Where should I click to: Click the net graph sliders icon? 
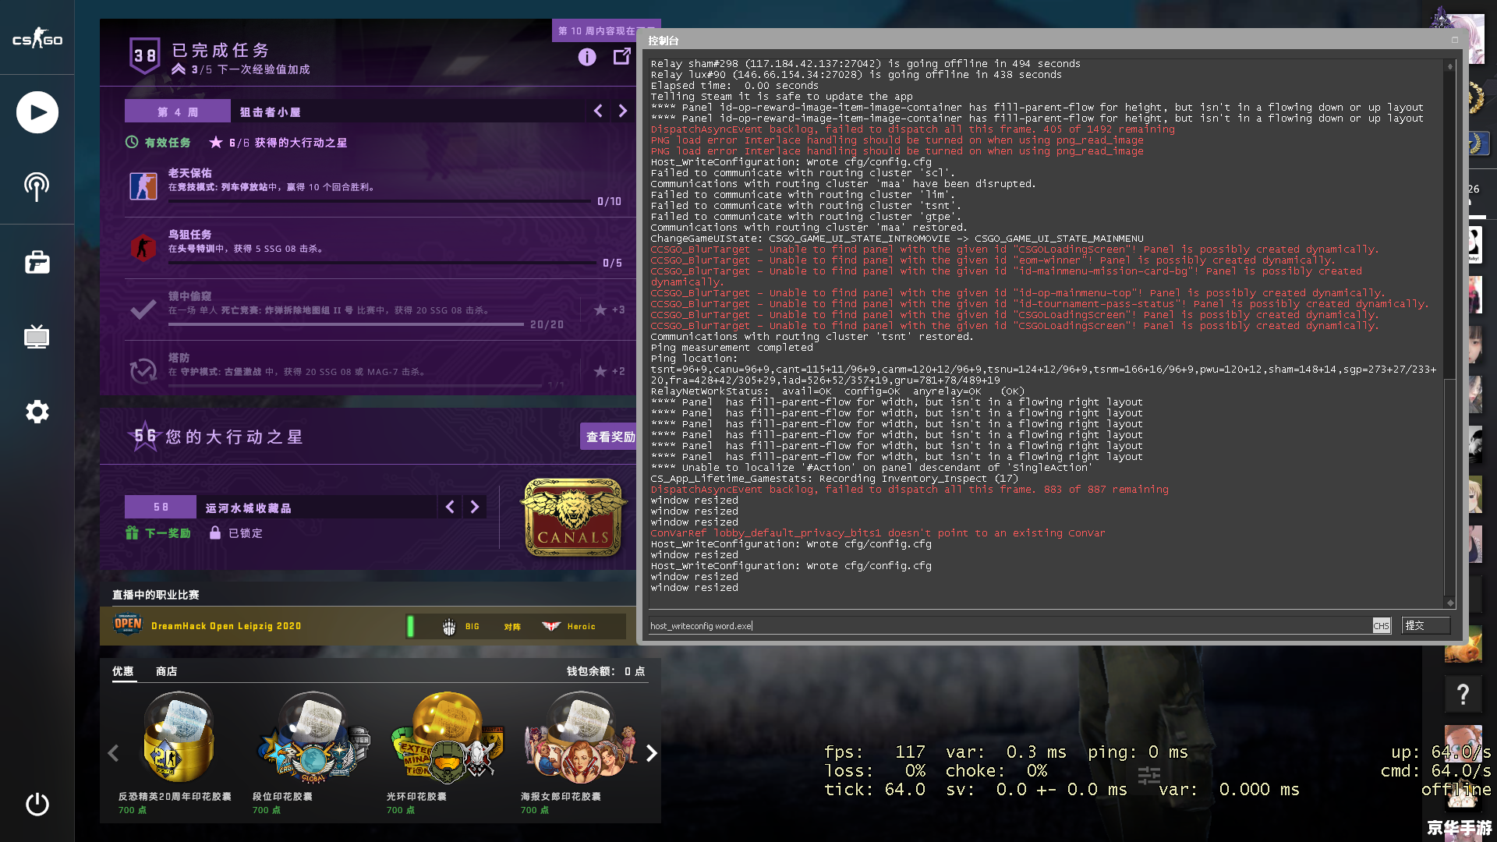tap(1149, 775)
